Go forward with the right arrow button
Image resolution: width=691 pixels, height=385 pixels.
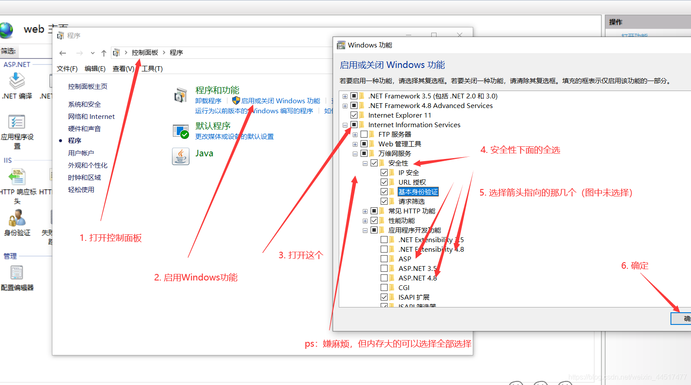(79, 53)
